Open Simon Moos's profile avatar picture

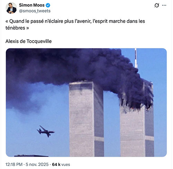pyautogui.click(x=11, y=8)
